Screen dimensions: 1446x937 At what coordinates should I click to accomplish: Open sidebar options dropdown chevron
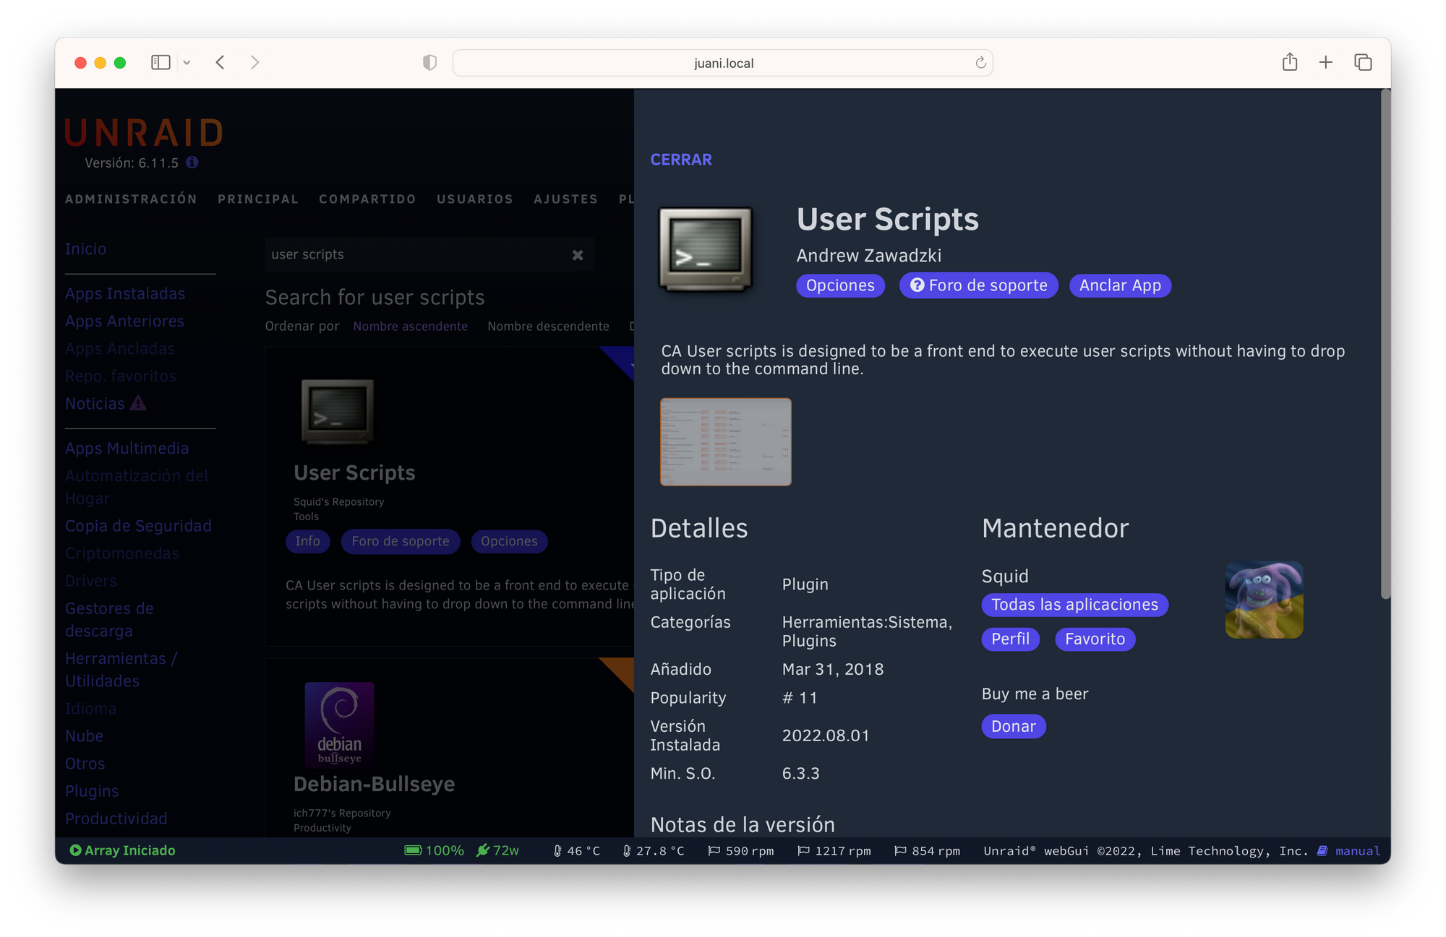click(x=187, y=63)
